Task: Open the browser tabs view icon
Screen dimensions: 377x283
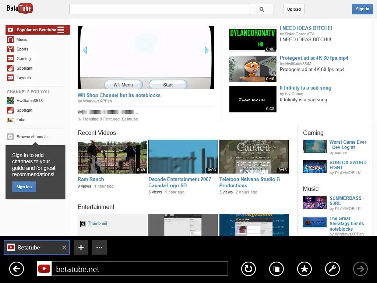Action: (x=276, y=269)
